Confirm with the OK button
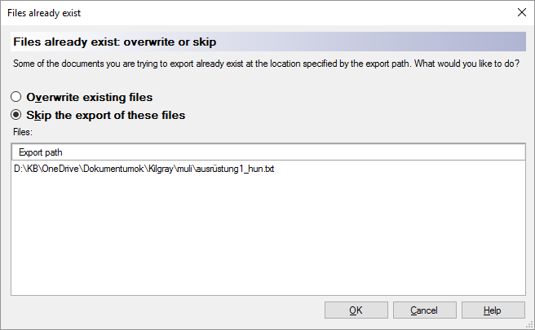Screen dimensions: 535x330 (356, 310)
